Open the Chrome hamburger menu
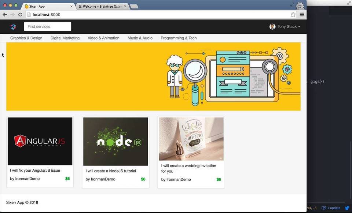This screenshot has height=213, width=352. tap(302, 15)
